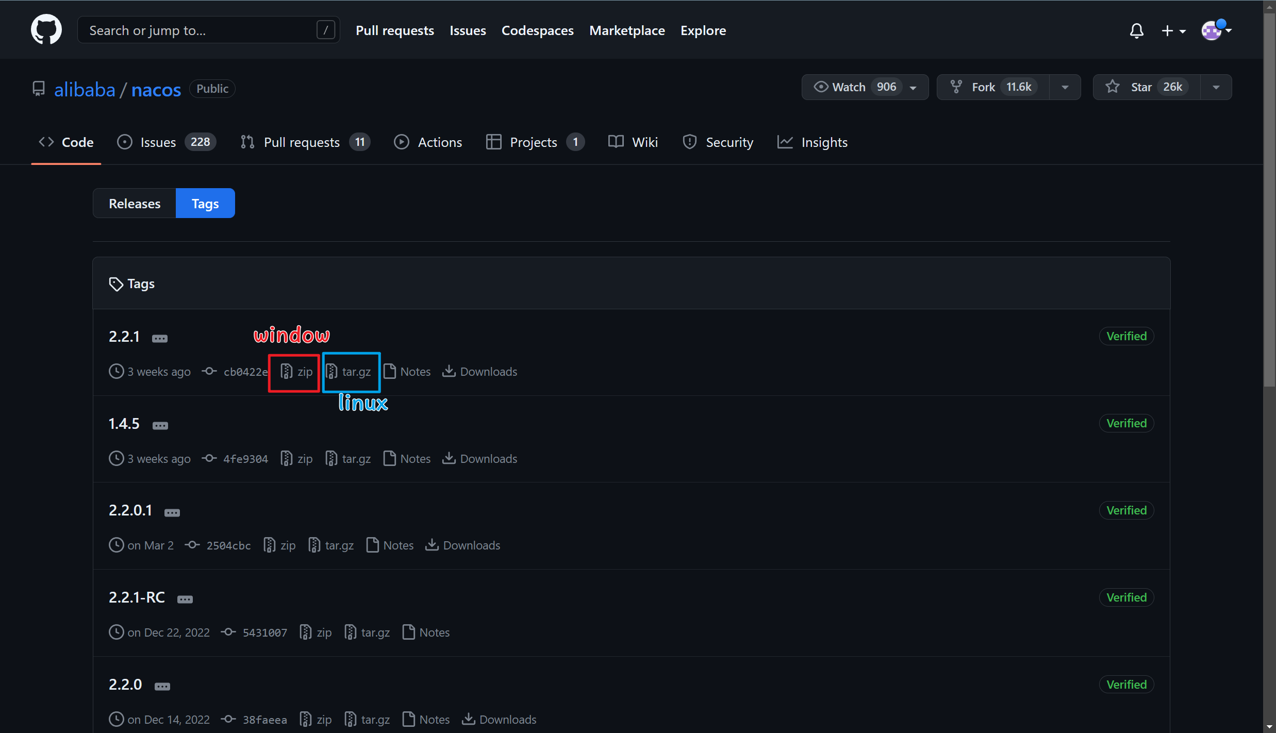Screen dimensions: 1276x733
Task: Download tar.gz for tag 1.4.5
Action: (349, 459)
